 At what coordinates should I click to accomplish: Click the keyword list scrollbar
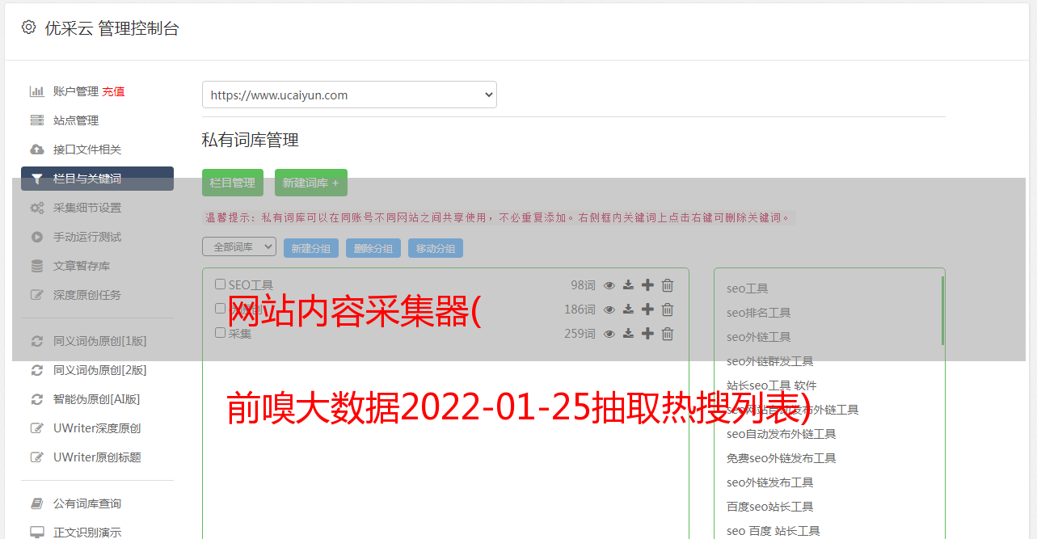[942, 310]
